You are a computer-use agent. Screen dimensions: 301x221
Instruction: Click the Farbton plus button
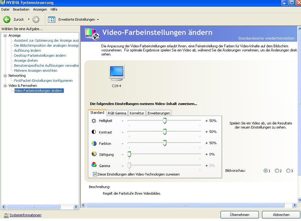206,143
